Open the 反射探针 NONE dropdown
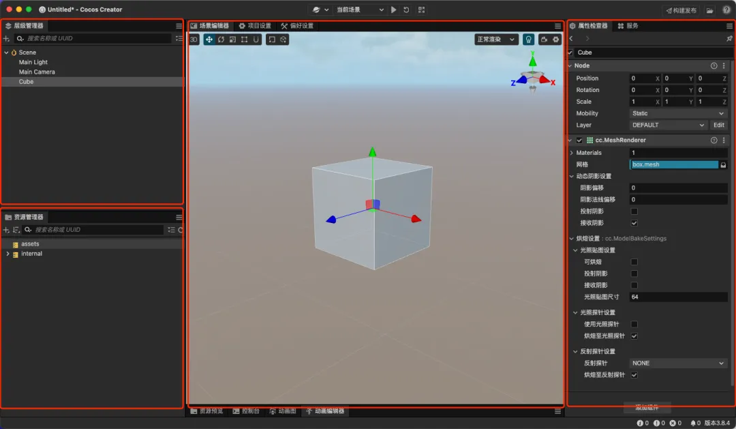The image size is (736, 429). pyautogui.click(x=678, y=364)
